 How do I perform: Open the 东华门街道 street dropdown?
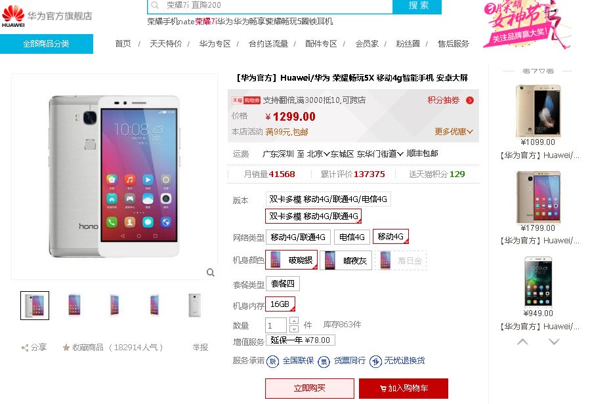[x=380, y=153]
